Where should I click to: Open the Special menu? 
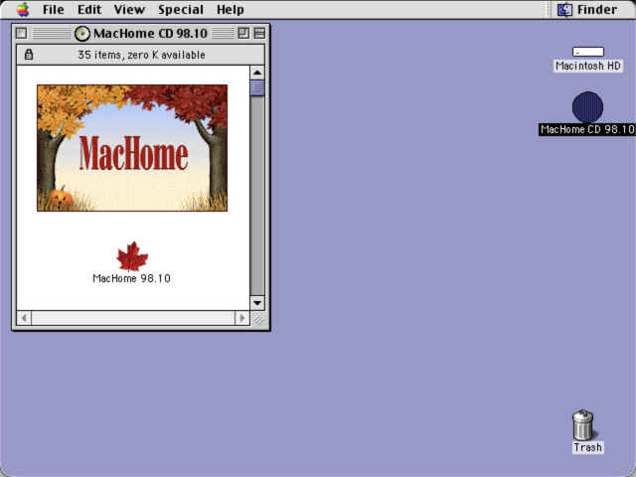tap(181, 9)
